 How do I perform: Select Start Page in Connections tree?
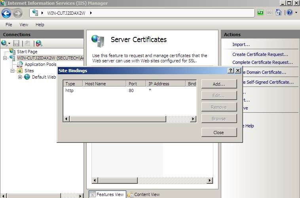click(x=27, y=52)
